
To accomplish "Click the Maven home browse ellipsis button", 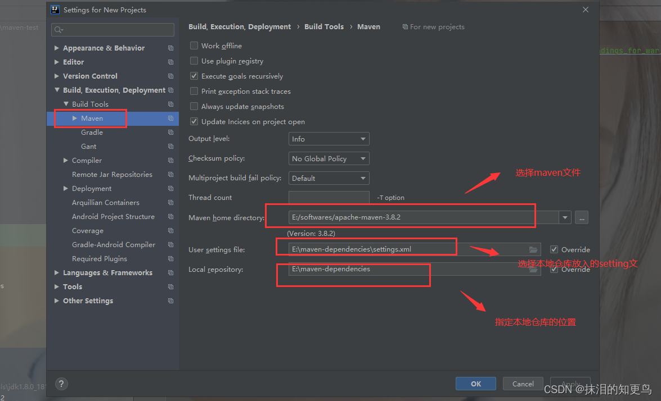I will pos(582,217).
